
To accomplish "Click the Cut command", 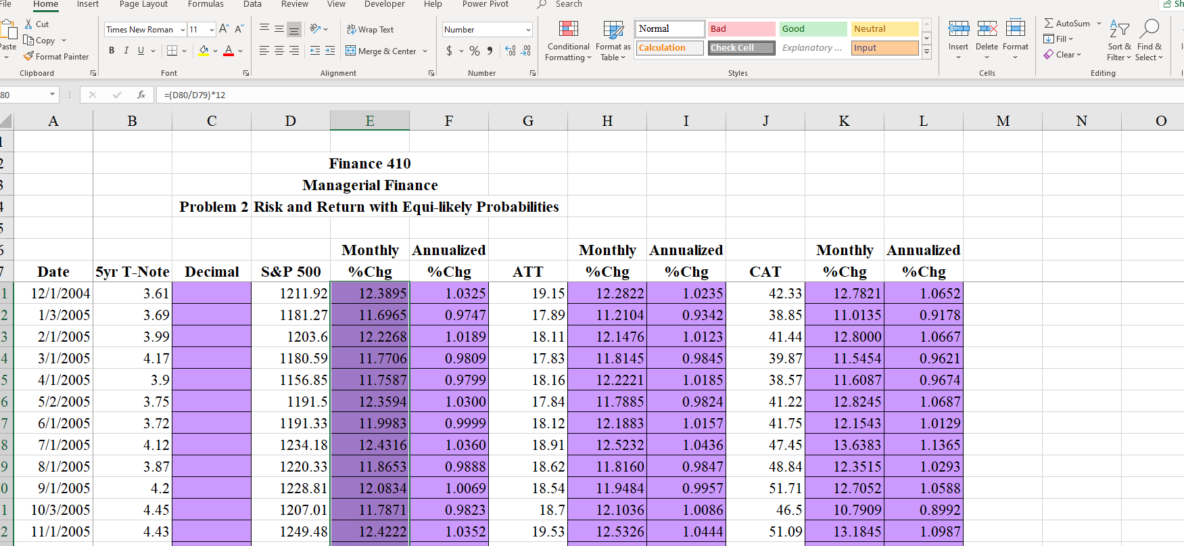I will click(x=37, y=24).
